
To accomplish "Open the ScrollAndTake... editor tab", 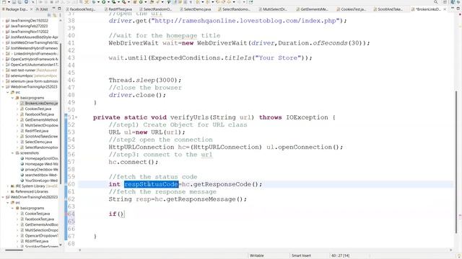I will pos(388,9).
